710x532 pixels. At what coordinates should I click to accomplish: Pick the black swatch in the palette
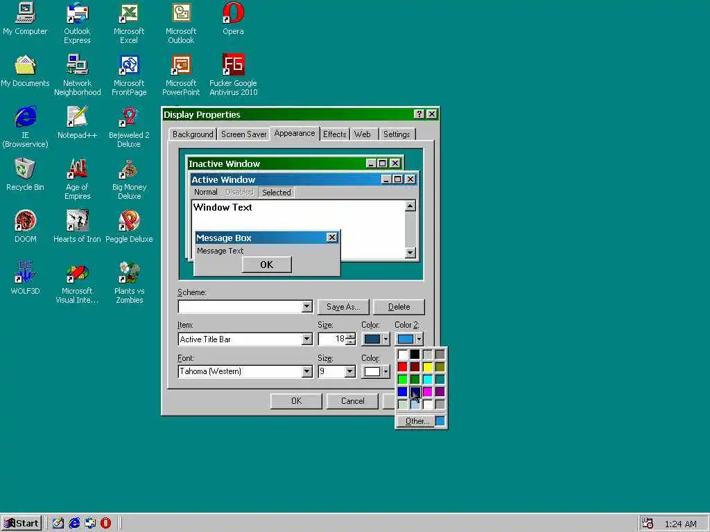pyautogui.click(x=415, y=354)
